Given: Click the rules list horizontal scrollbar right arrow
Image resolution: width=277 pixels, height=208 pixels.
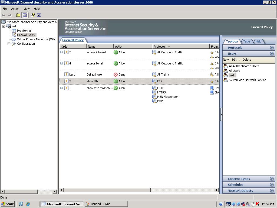Looking at the screenshot, I should [x=217, y=190].
